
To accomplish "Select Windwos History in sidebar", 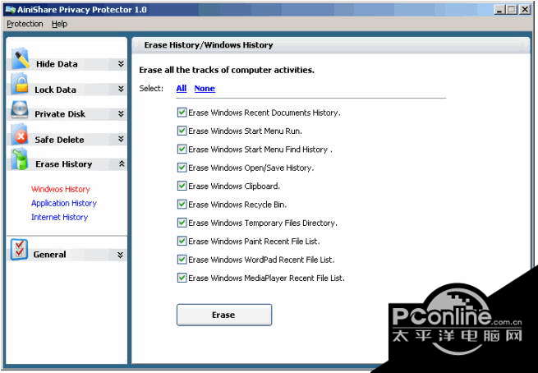I will click(61, 189).
